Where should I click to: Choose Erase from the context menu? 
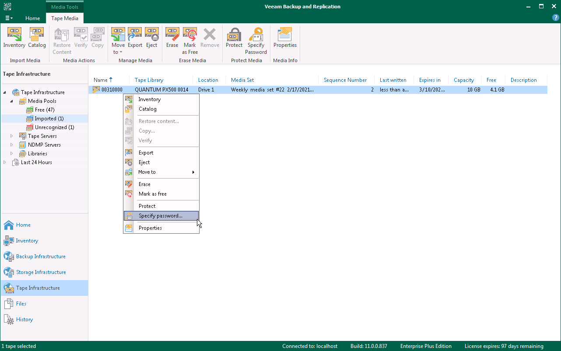[161, 184]
